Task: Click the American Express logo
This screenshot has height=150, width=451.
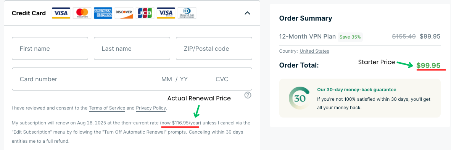Action: pos(103,13)
